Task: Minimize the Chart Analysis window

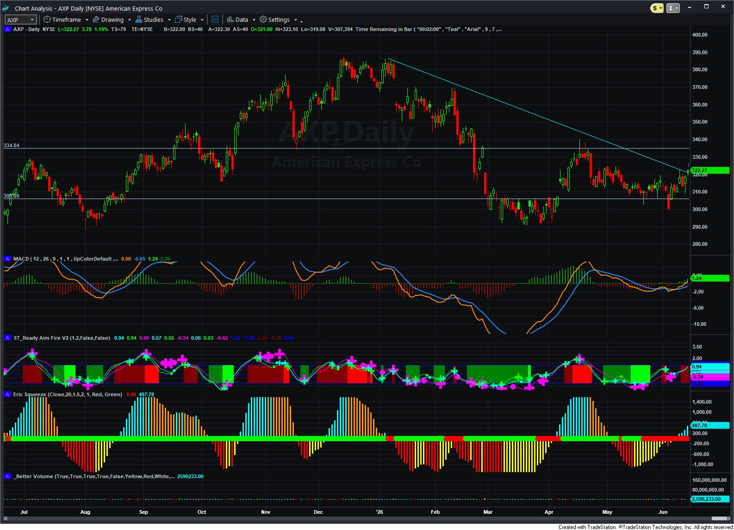Action: (x=690, y=7)
